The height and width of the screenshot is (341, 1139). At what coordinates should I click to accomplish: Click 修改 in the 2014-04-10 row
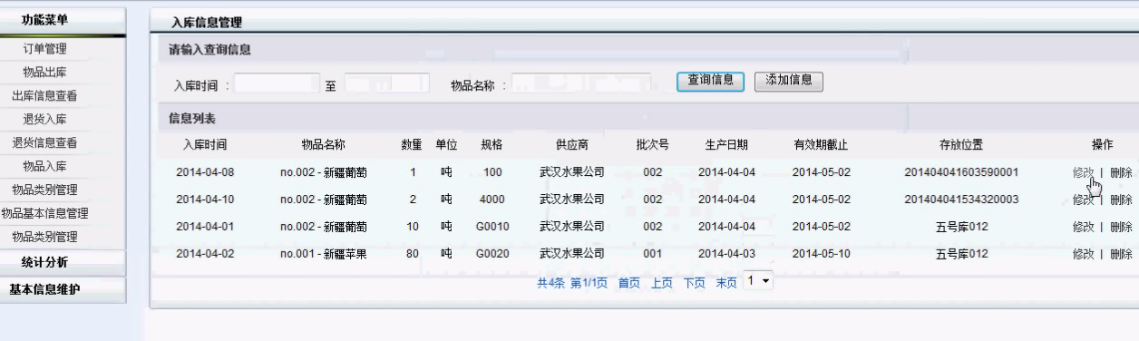(1084, 200)
